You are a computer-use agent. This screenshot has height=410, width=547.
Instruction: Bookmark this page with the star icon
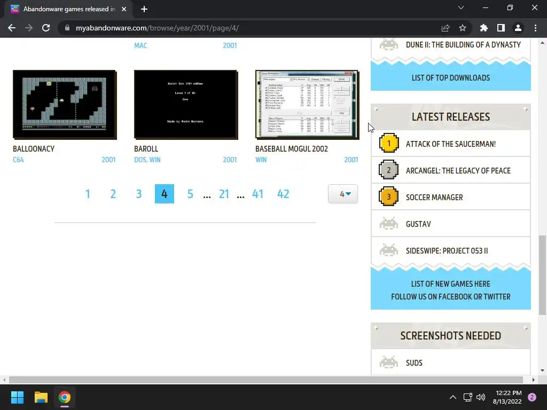[463, 28]
